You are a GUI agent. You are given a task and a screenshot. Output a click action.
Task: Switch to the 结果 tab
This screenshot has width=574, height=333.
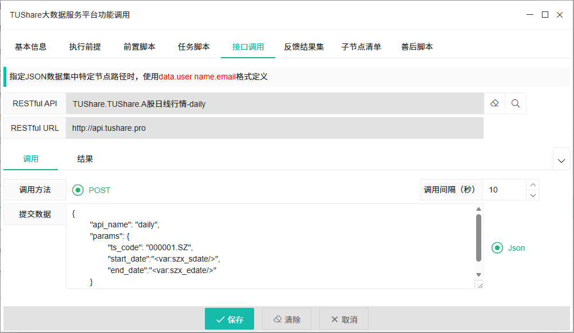tap(85, 159)
